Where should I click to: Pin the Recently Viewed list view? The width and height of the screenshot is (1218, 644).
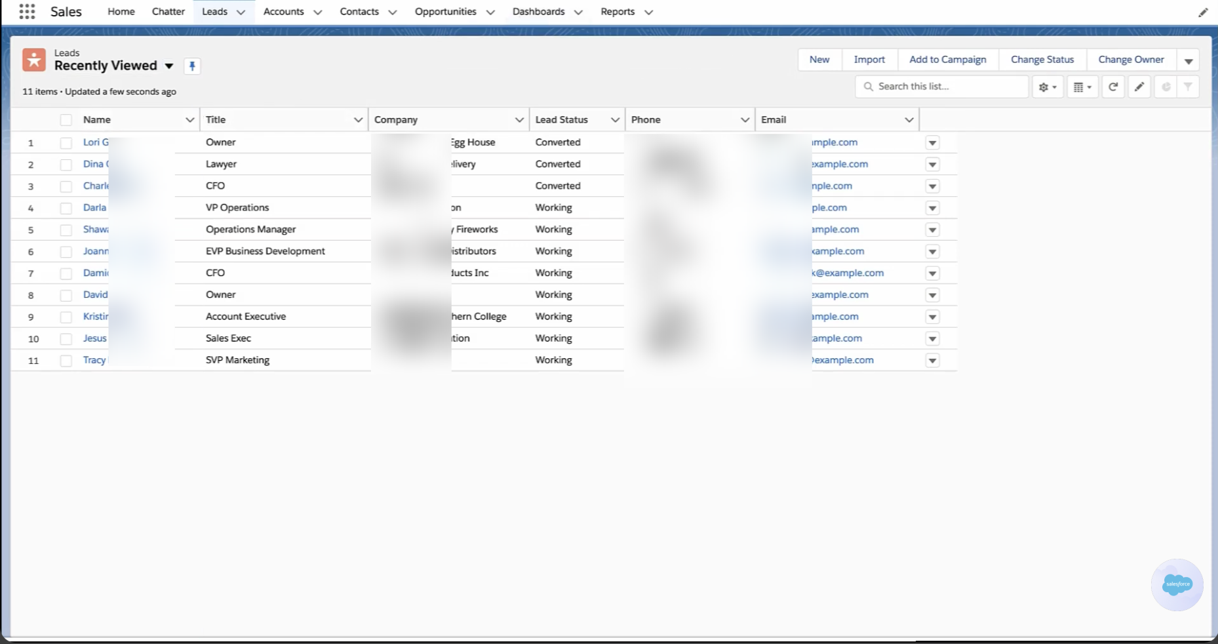(x=192, y=66)
